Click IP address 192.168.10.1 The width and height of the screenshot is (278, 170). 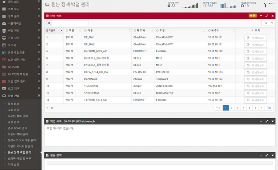point(215,86)
